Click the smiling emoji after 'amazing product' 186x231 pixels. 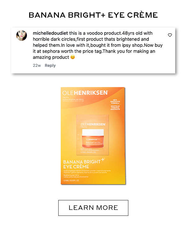pyautogui.click(x=73, y=57)
